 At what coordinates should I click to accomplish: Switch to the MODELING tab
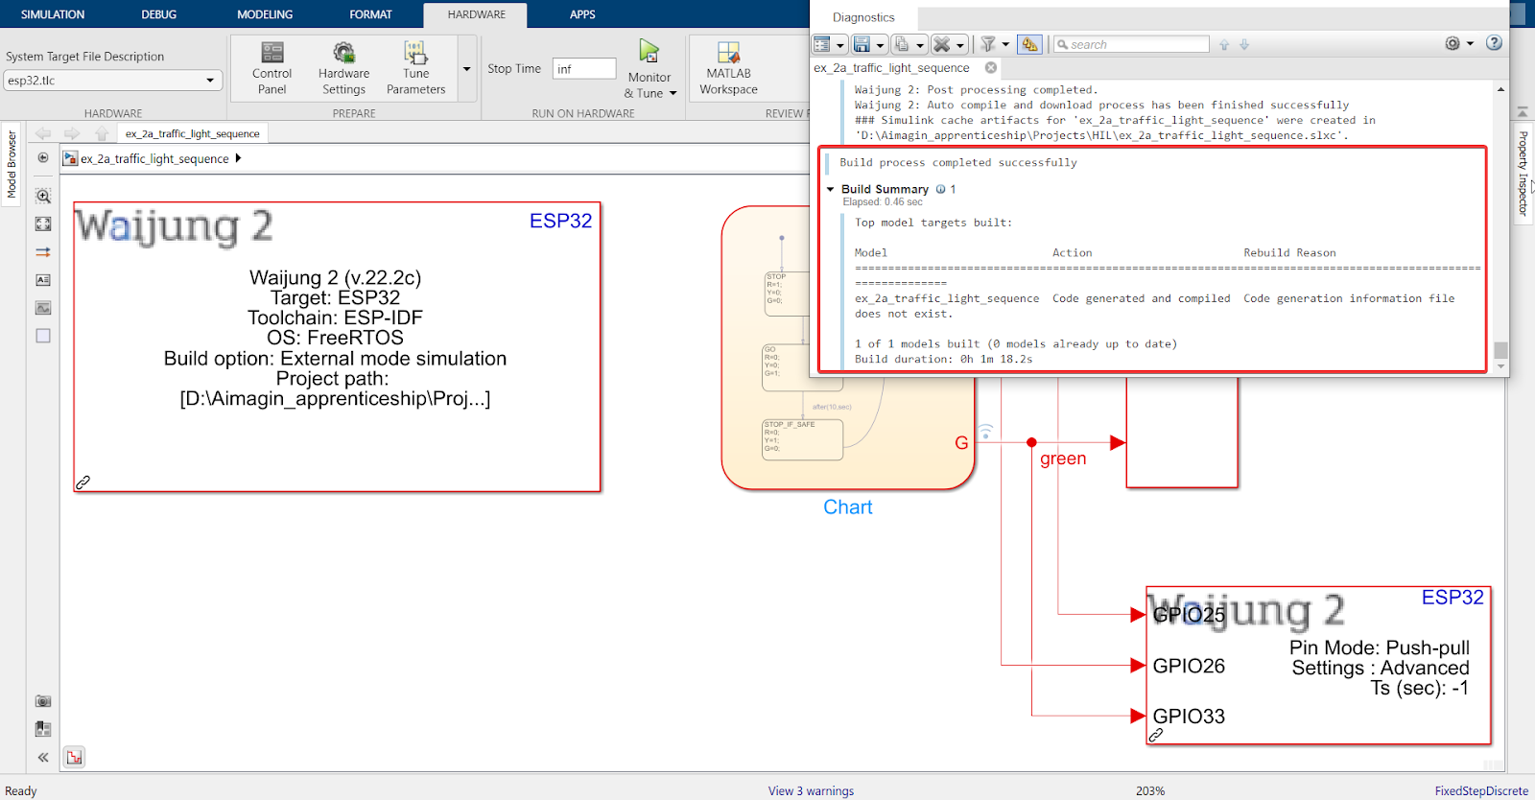pos(265,14)
